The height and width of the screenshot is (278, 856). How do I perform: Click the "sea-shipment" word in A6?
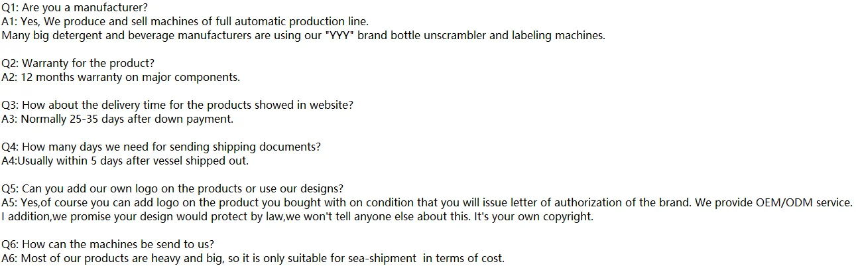tap(383, 259)
